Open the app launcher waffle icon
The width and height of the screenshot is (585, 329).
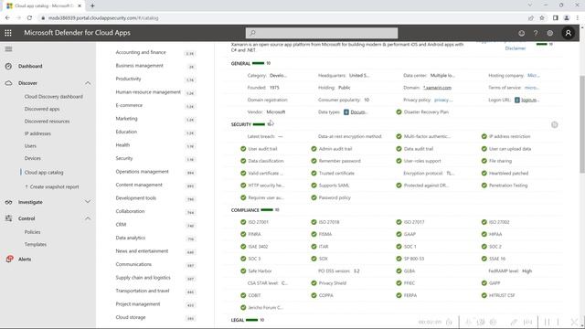click(8, 33)
